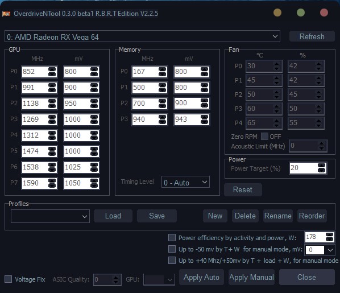
Task: Click GPU P4 mV spinner next to 1000
Action: pos(94,135)
